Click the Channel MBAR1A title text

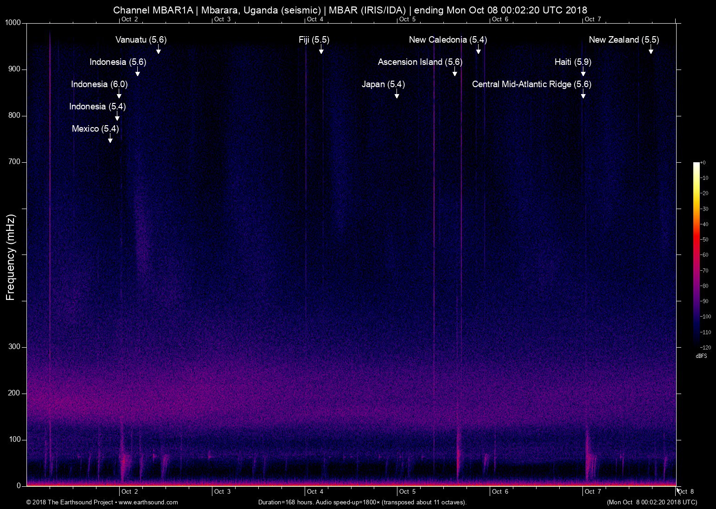click(x=153, y=10)
